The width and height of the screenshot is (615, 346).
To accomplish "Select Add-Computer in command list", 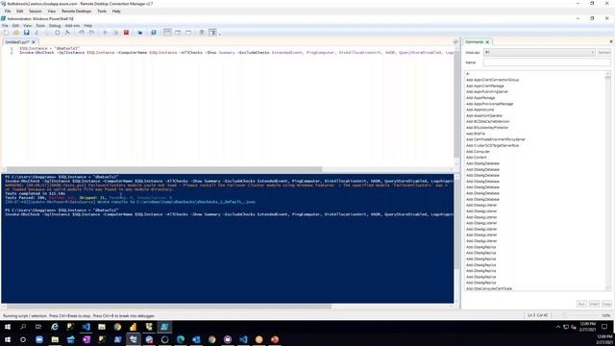I will (478, 152).
